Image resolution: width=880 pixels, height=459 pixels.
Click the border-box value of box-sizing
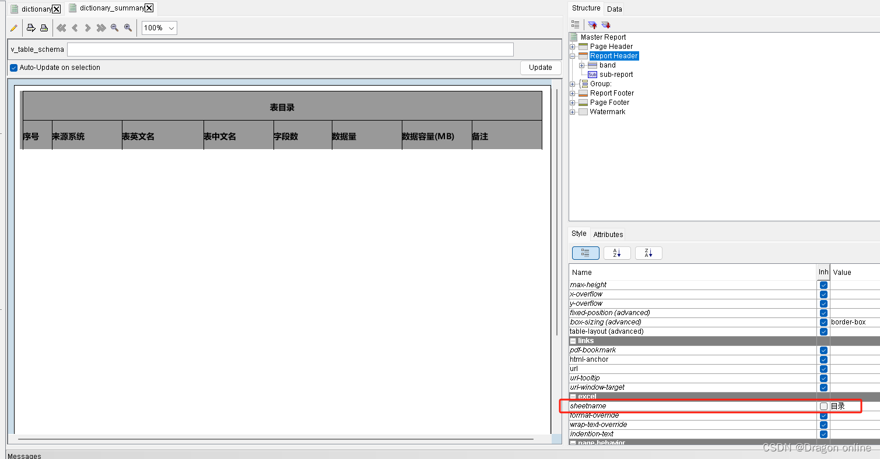coord(855,322)
